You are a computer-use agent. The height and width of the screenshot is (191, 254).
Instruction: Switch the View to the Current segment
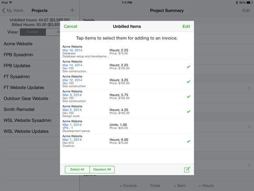[33, 32]
